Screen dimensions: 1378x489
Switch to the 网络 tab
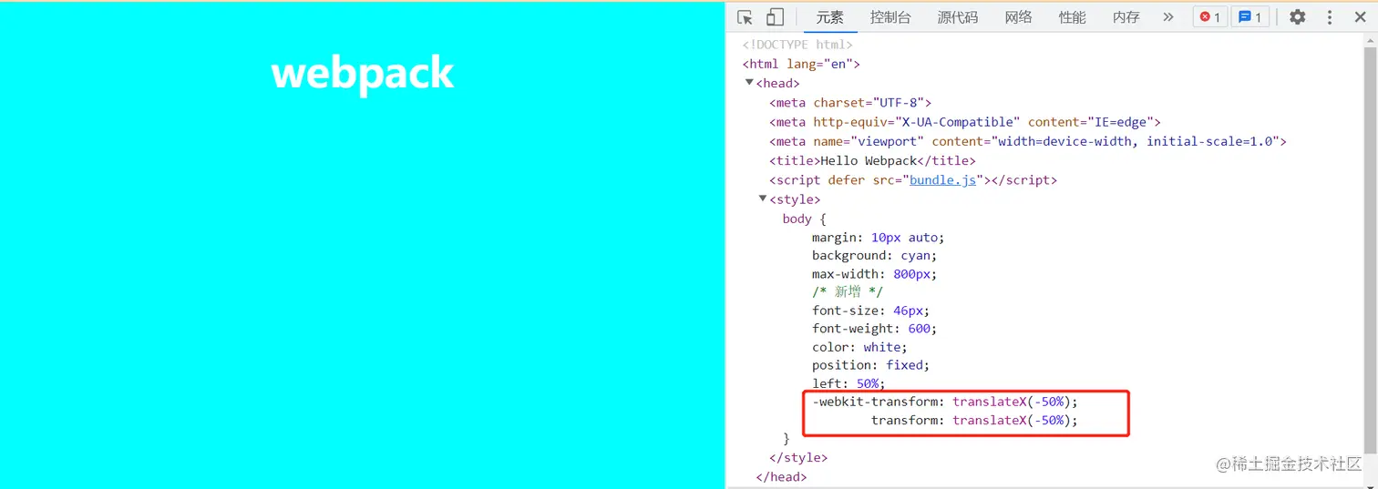click(1019, 17)
